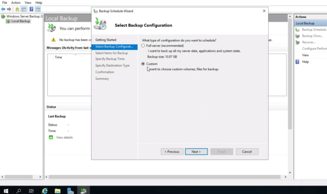Open the View menu
Viewport: 327px width, 194px height.
(28, 3)
